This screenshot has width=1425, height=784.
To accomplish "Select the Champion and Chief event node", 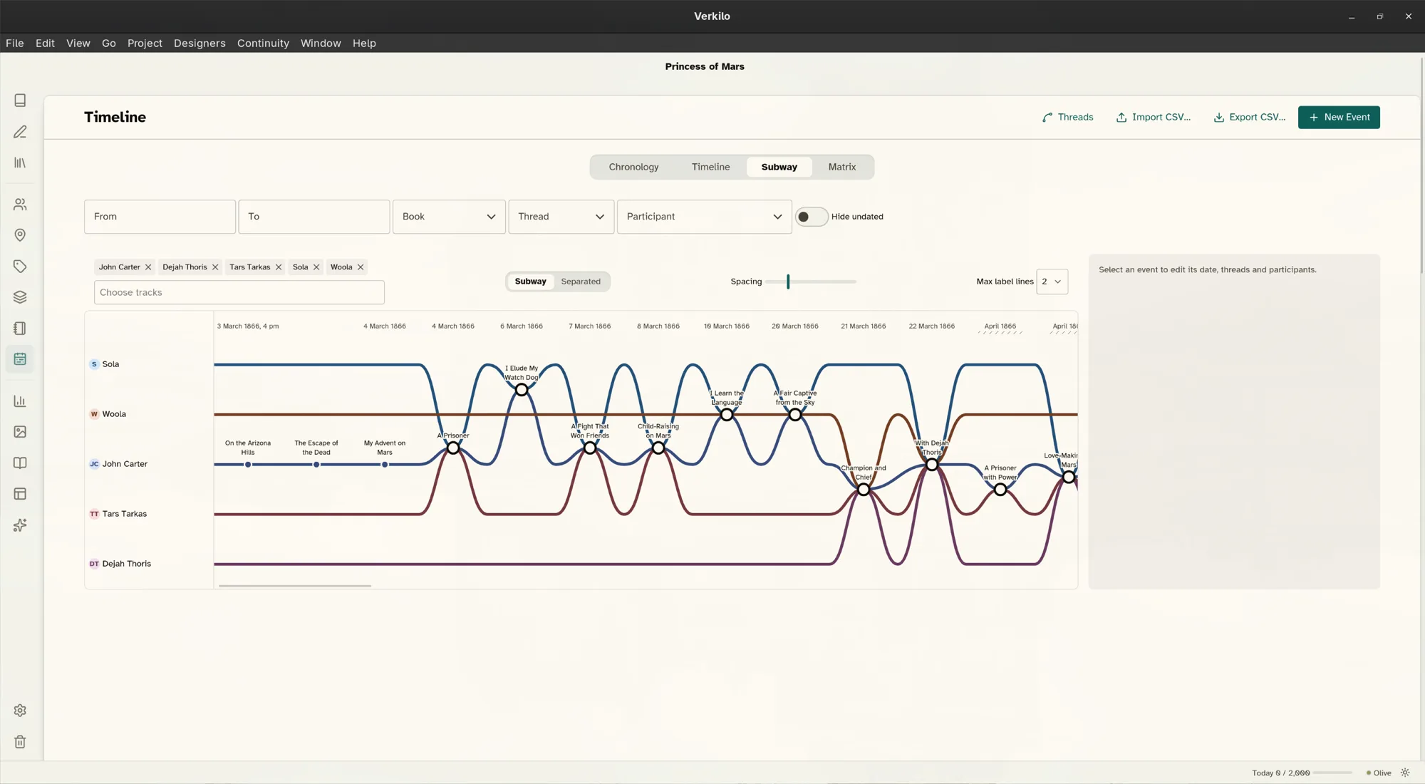I will point(864,490).
